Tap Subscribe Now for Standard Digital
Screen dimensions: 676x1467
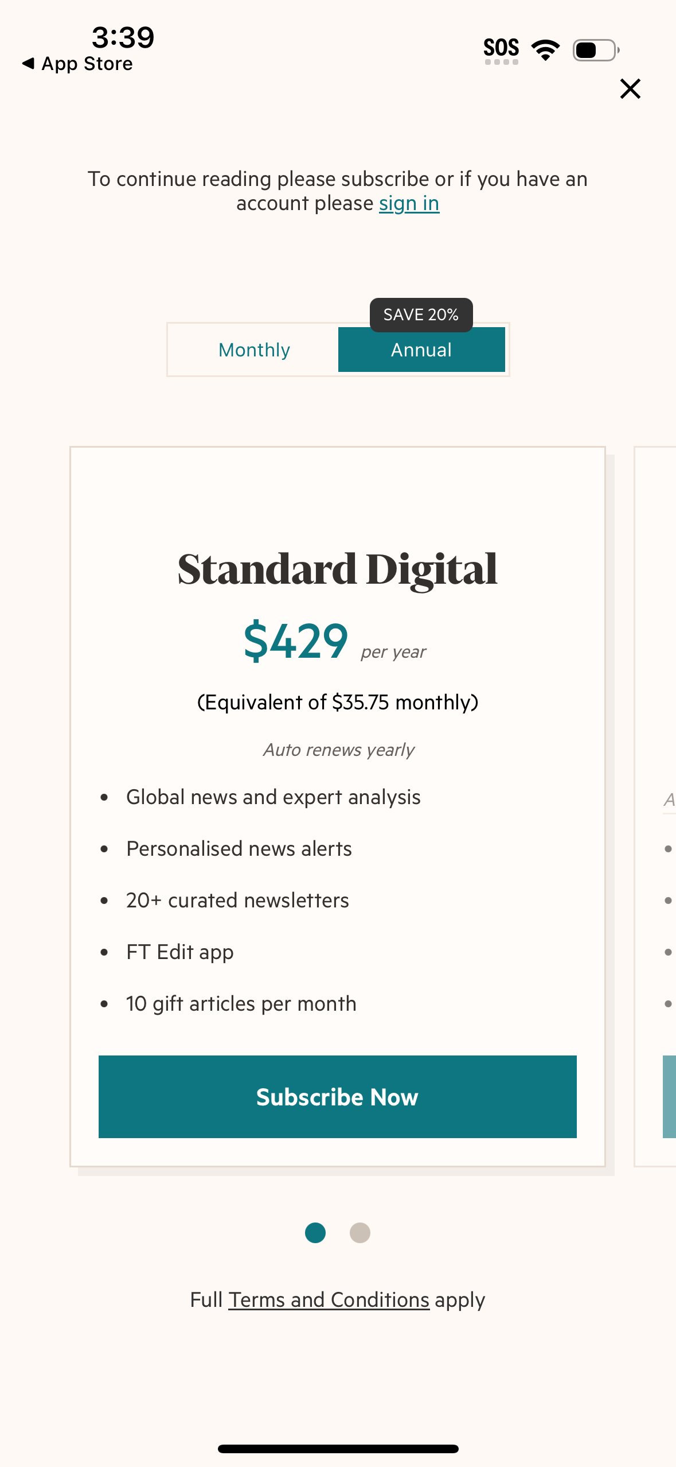338,1097
